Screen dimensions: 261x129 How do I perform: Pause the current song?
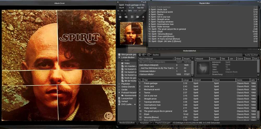pos(132,17)
